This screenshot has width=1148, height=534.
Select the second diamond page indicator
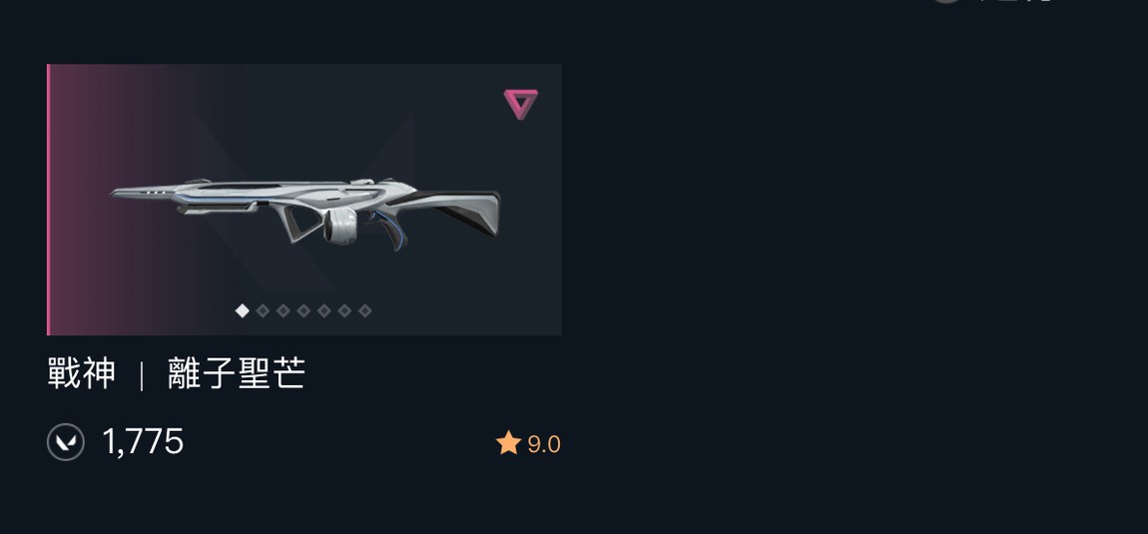coord(263,310)
